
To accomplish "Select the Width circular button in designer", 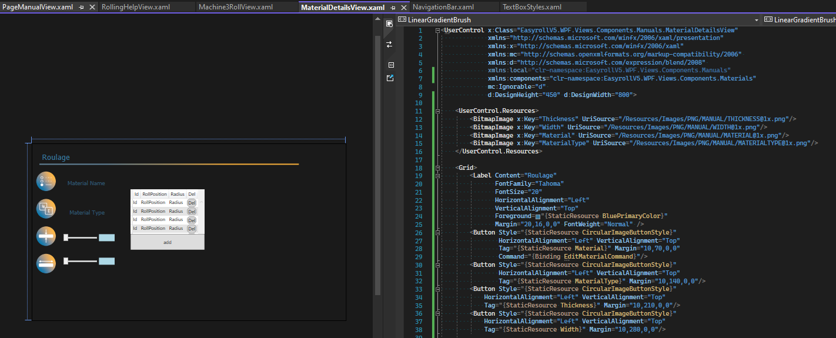I will click(46, 263).
